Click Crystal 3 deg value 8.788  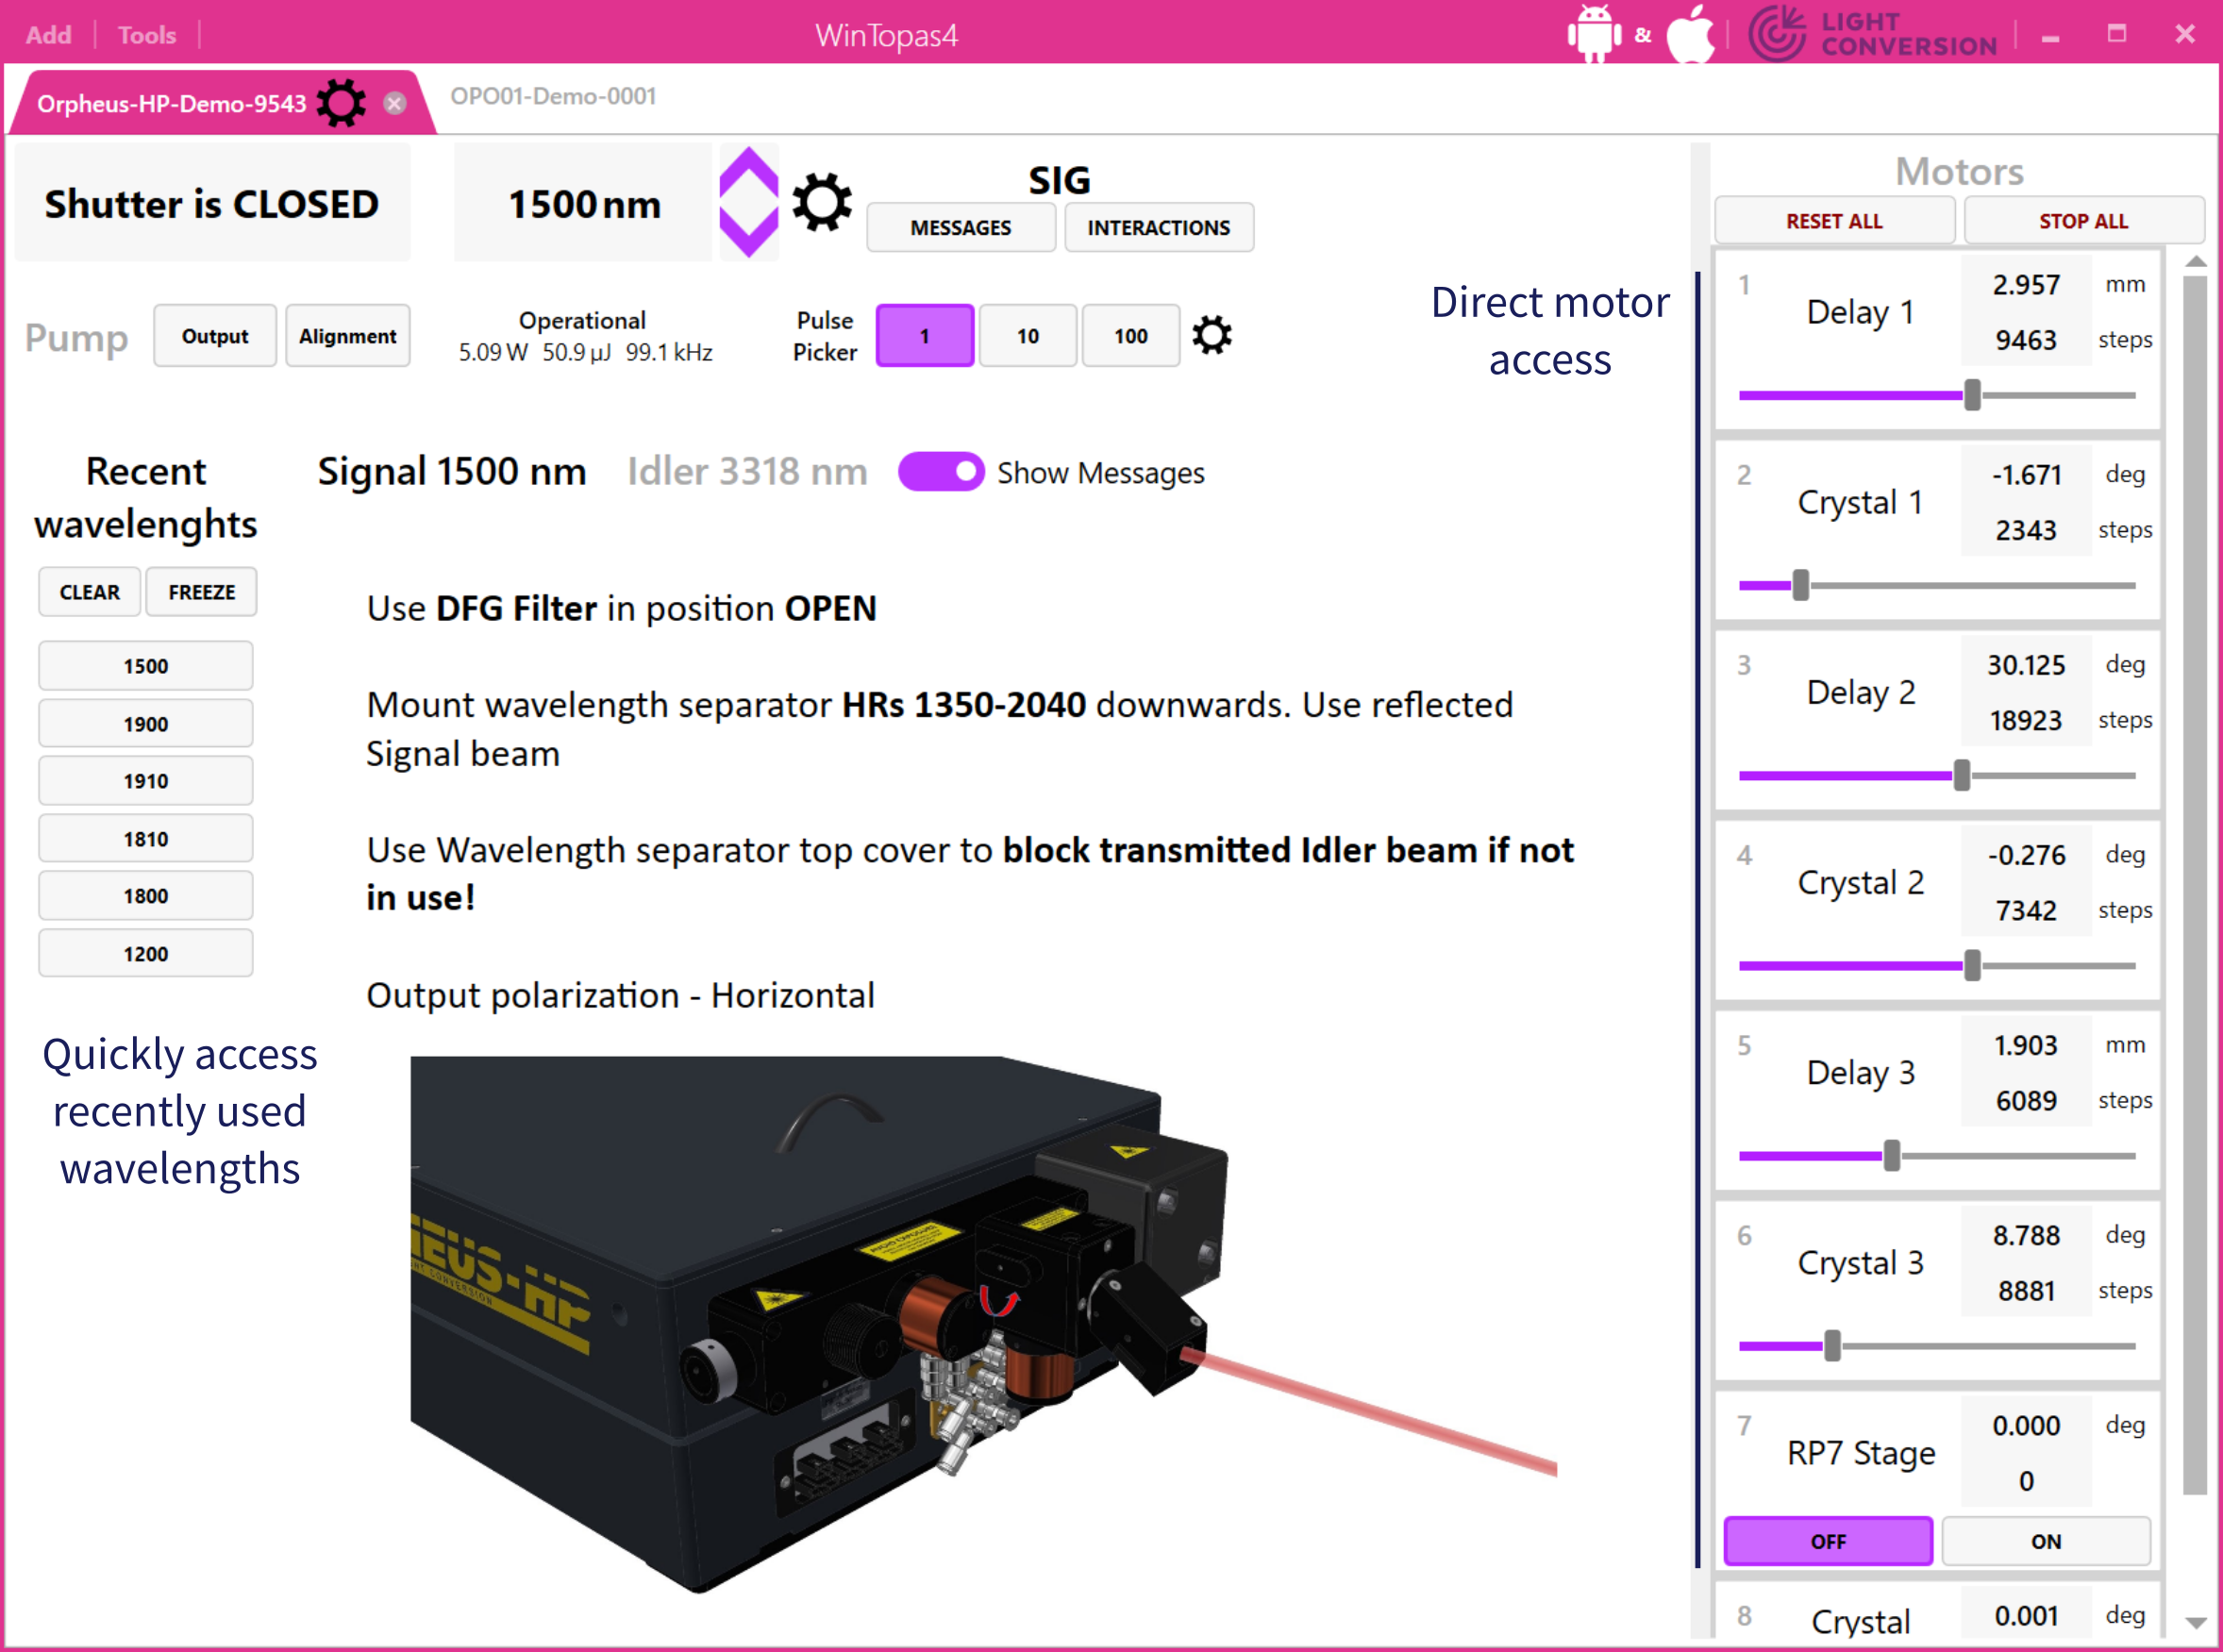2026,1235
